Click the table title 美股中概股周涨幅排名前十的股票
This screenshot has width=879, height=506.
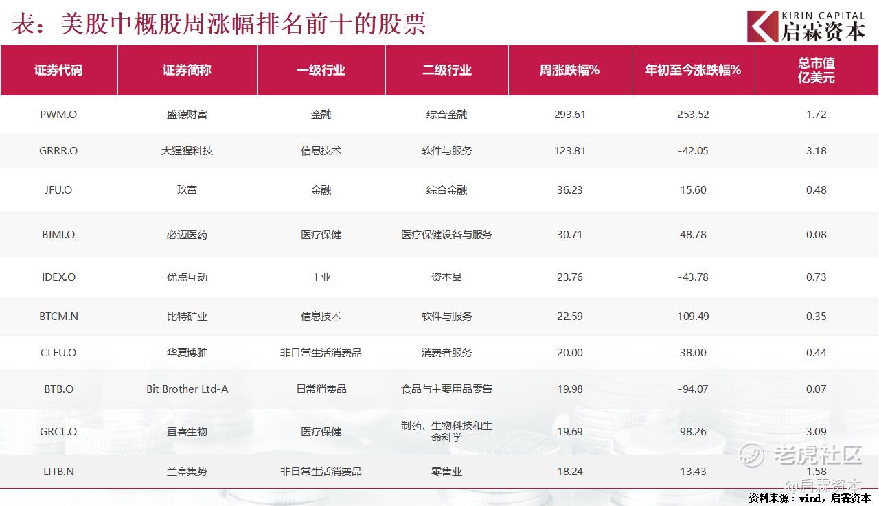[x=243, y=24]
